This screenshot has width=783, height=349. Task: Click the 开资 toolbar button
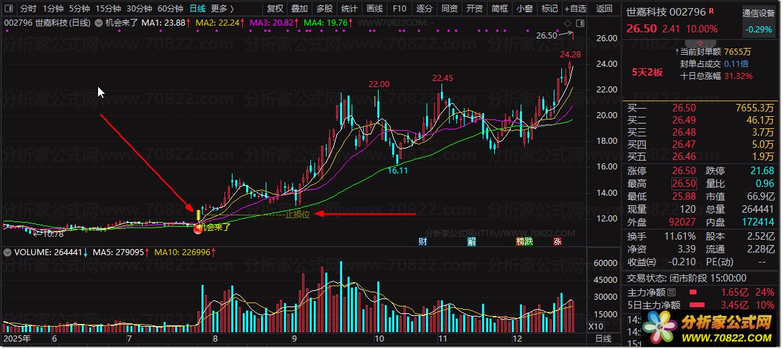[x=475, y=9]
